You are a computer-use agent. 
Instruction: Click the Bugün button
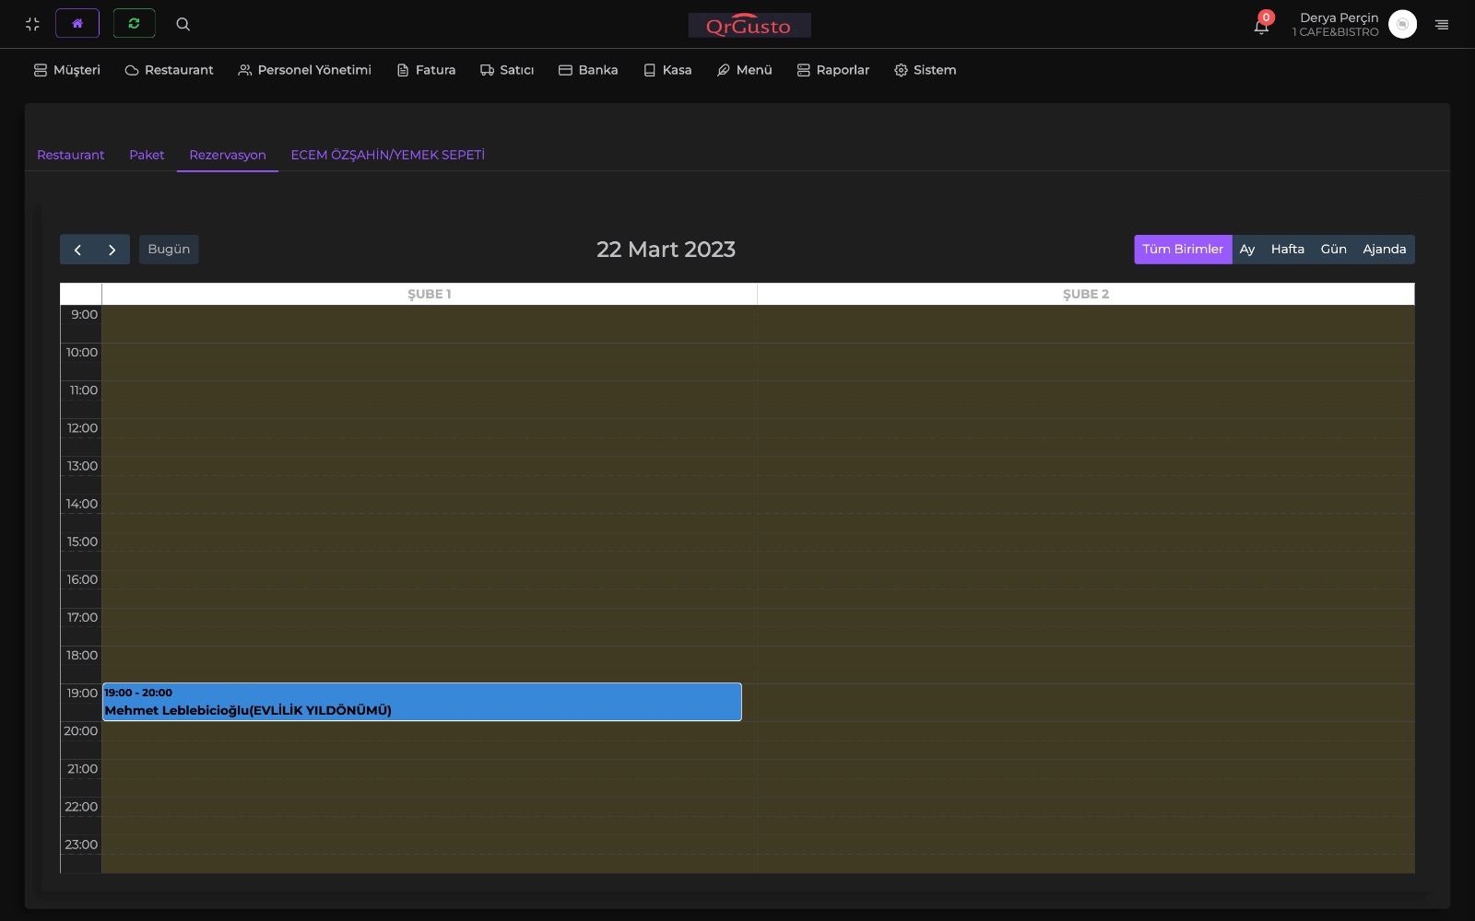pyautogui.click(x=169, y=250)
